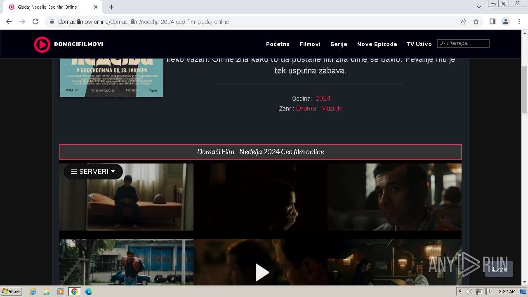This screenshot has width=528, height=297.
Task: View site info lock icon
Action: [x=52, y=21]
